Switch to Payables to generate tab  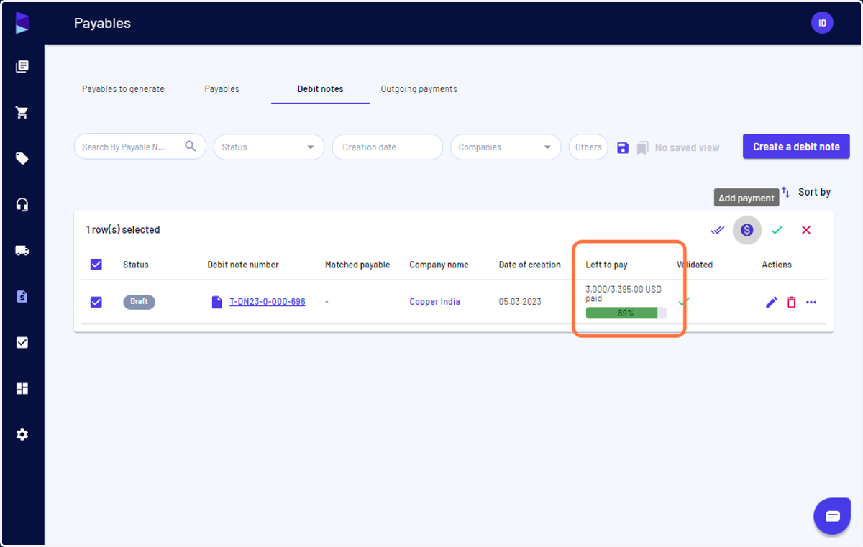pos(123,89)
